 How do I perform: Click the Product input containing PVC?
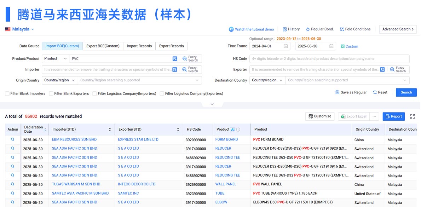coord(121,58)
